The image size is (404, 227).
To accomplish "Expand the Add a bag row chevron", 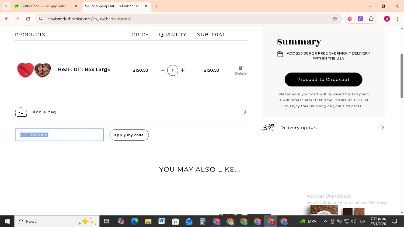I will tap(245, 112).
